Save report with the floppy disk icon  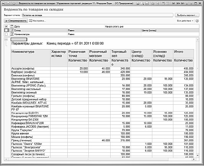click(x=147, y=3)
